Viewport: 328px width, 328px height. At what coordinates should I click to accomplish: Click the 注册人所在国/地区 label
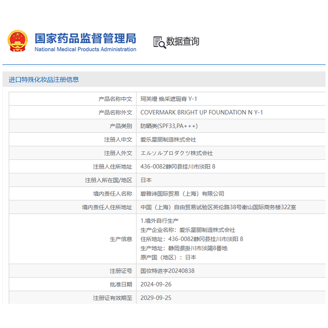point(109,180)
